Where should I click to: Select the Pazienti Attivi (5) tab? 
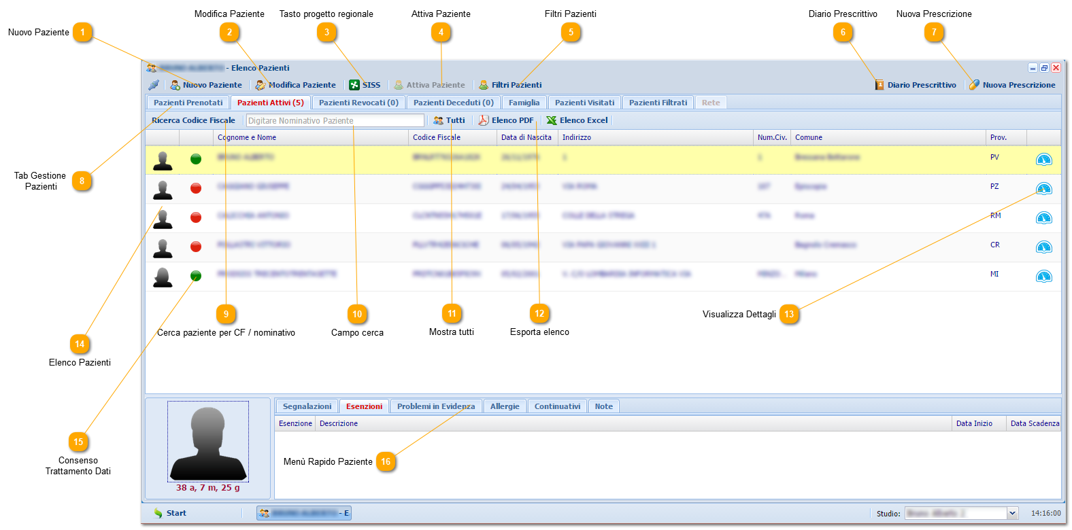(x=271, y=103)
